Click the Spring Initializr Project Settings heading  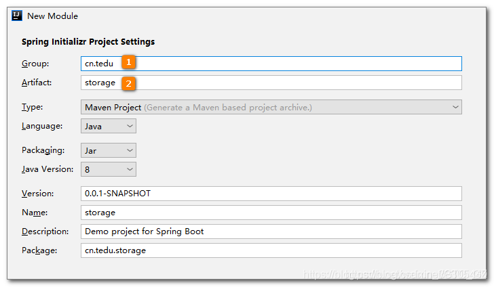tap(88, 42)
